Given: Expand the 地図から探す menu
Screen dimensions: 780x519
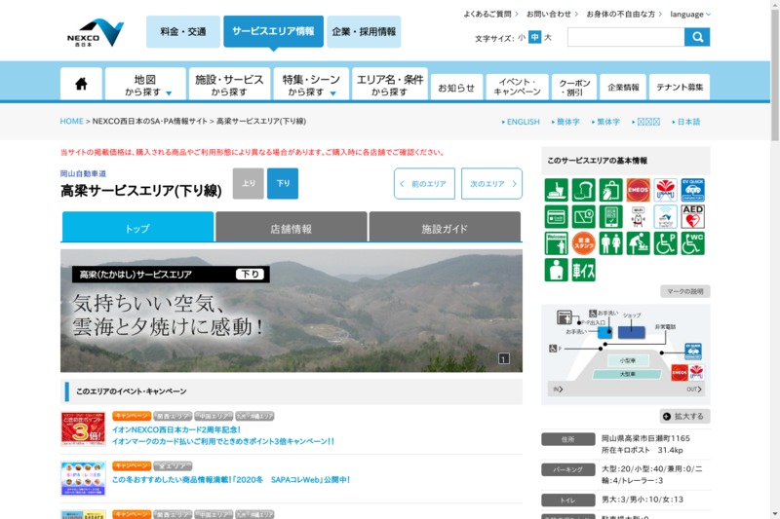Looking at the screenshot, I should 145,85.
